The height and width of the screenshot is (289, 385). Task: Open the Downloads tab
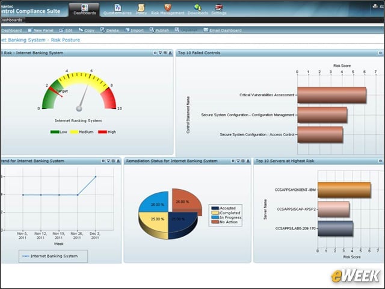198,10
